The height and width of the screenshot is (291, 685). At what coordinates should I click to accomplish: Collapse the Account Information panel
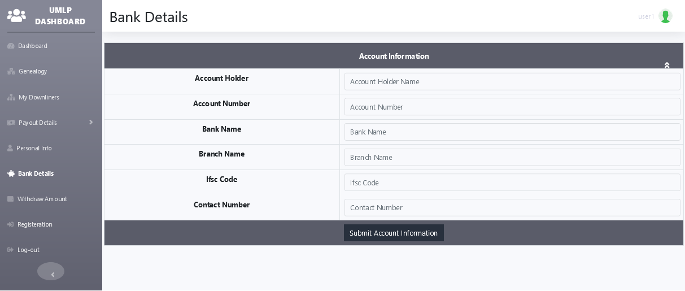(x=666, y=65)
